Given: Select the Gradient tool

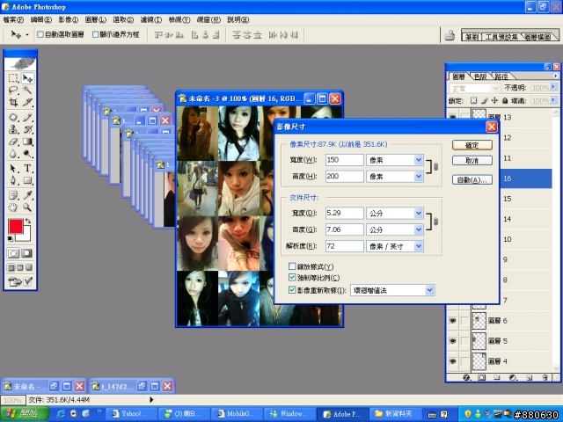Looking at the screenshot, I should pyautogui.click(x=27, y=142).
